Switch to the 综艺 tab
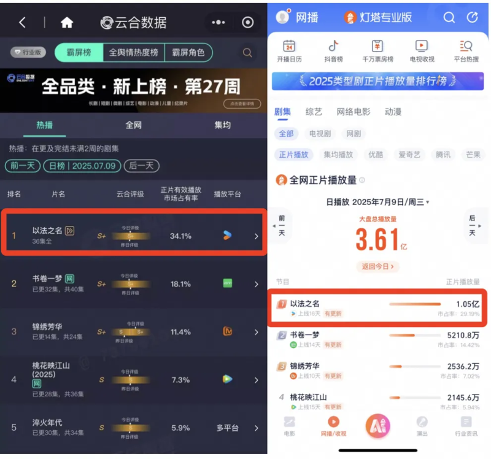Screen dimensions: 491x459 314,112
